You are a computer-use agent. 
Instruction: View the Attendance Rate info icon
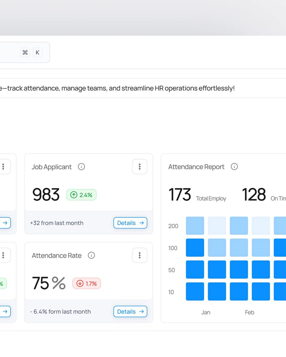pos(91,256)
